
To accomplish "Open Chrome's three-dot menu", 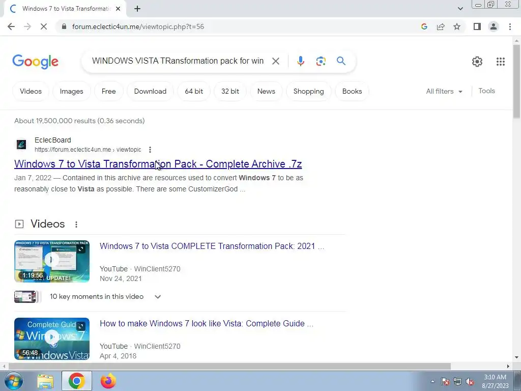I will coord(510,26).
